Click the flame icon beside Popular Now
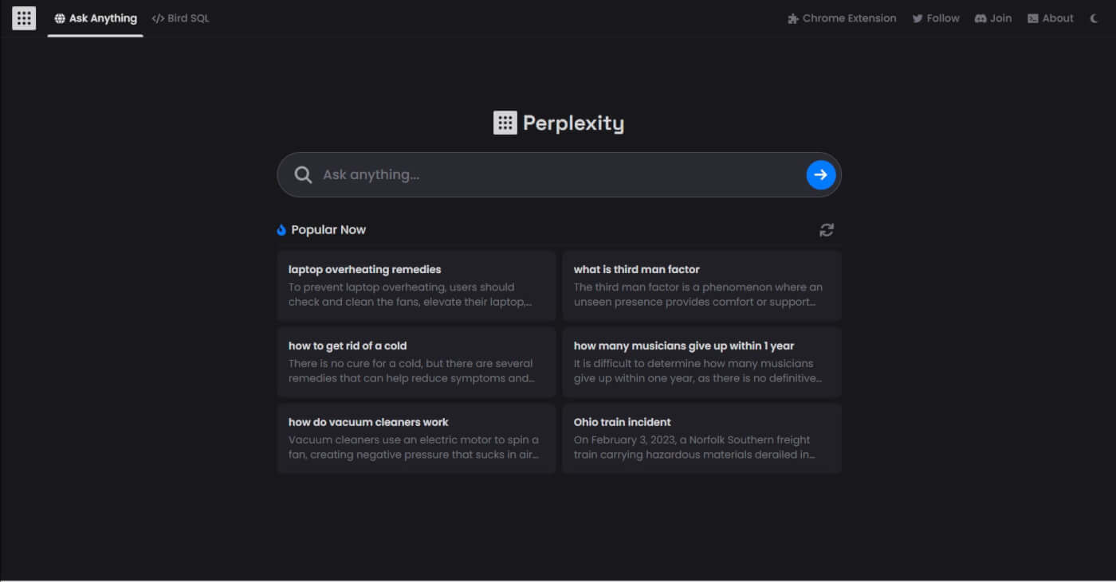Screen dimensions: 1116x582 tap(281, 229)
